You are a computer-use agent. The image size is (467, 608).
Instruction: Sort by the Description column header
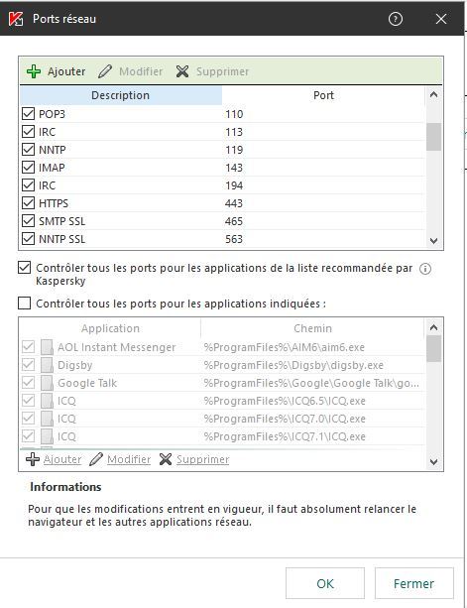coord(121,95)
